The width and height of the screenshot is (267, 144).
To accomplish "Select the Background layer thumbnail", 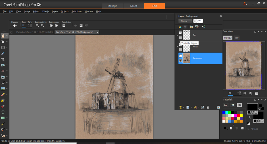I will point(186,59).
